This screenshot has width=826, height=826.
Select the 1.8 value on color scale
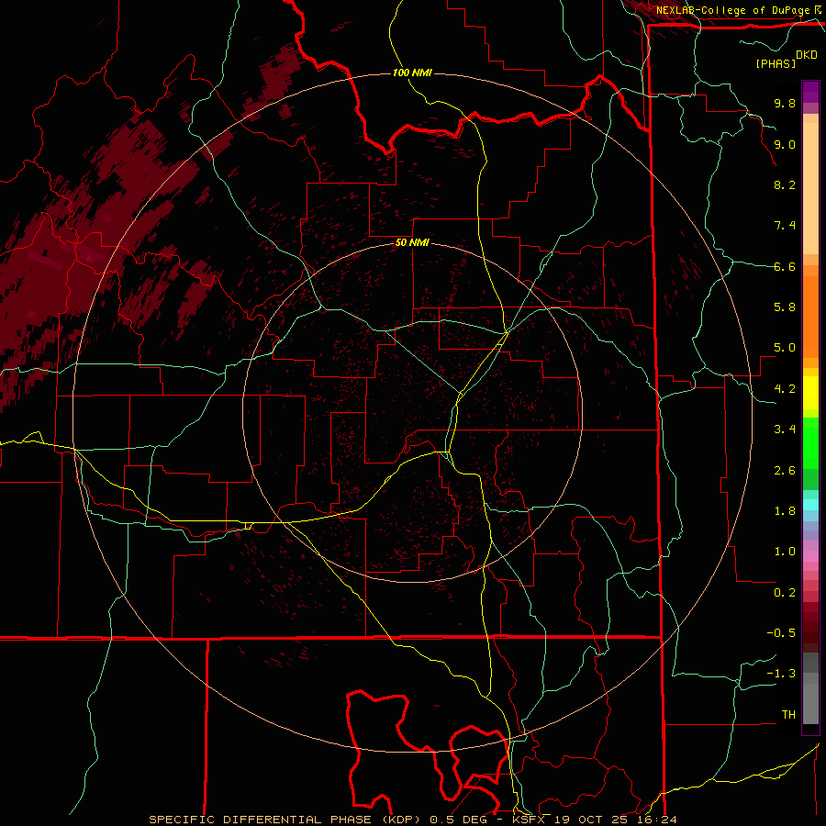click(x=785, y=511)
